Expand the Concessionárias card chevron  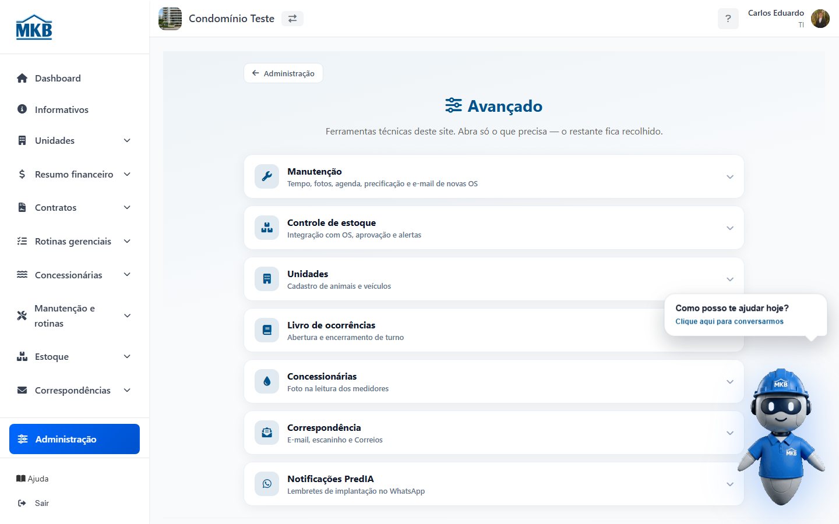coord(730,382)
